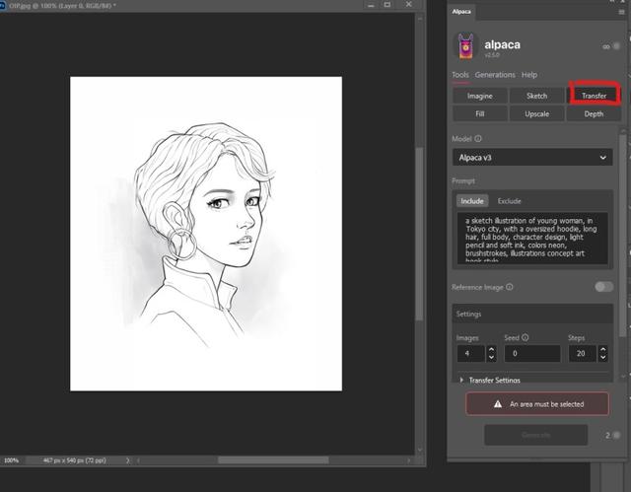Click the horizontal canvas scrollbar thumb
Viewport: 631px width, 492px height.
273,459
